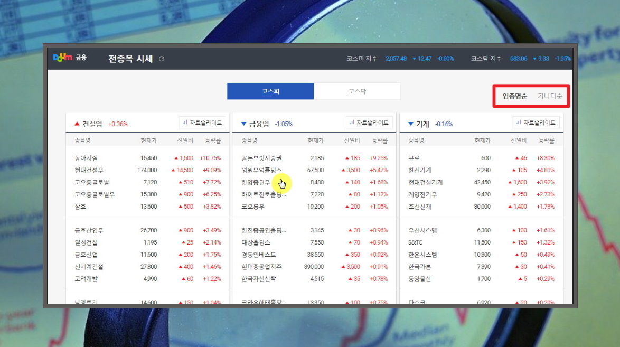Open stock 우신시스템
This screenshot has height=347, width=620.
[x=422, y=230]
